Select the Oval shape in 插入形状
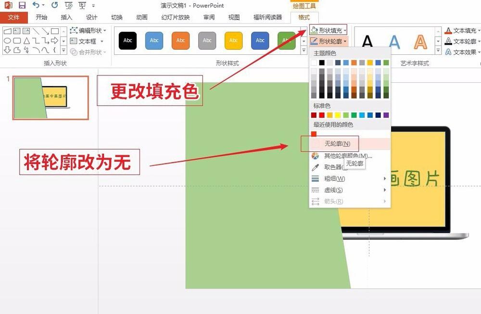Image resolution: width=481 pixels, height=314 pixels. tap(7, 40)
